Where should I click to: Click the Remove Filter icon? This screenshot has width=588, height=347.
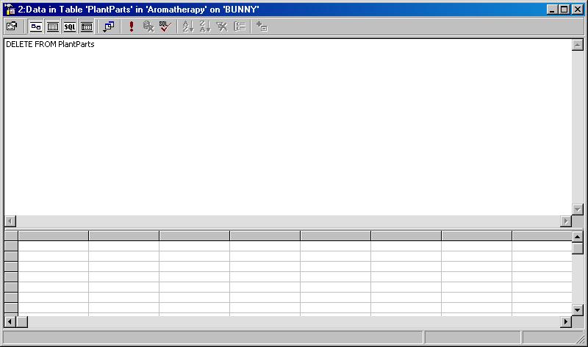(x=222, y=26)
